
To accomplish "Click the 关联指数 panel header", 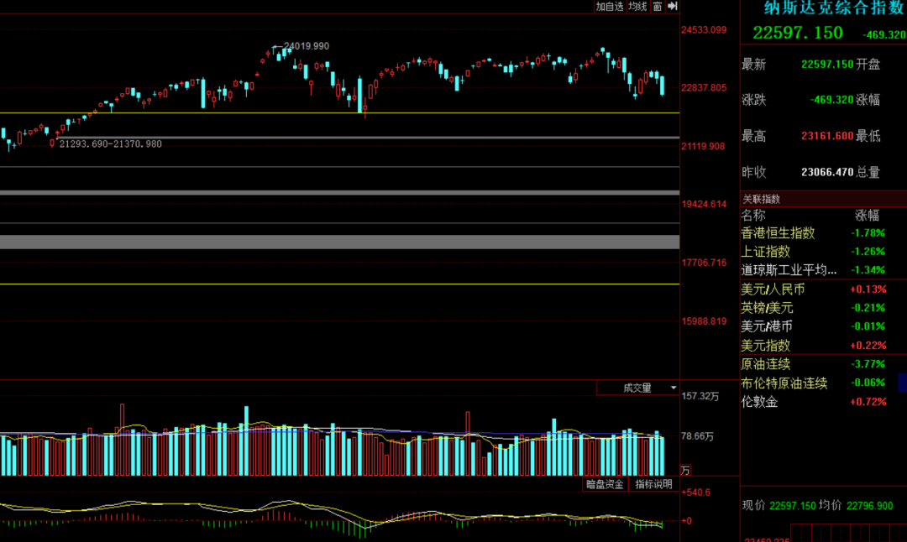I will click(x=822, y=200).
